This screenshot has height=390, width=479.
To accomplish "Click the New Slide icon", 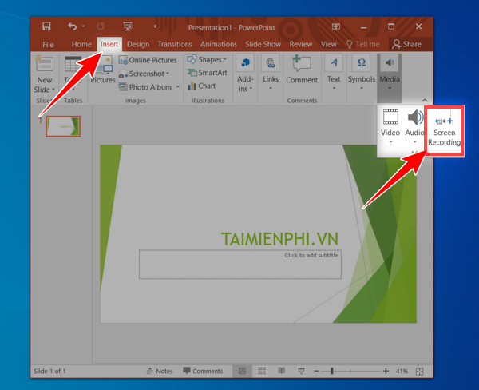I will pyautogui.click(x=45, y=63).
